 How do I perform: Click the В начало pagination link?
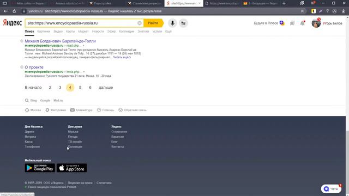[33, 88]
